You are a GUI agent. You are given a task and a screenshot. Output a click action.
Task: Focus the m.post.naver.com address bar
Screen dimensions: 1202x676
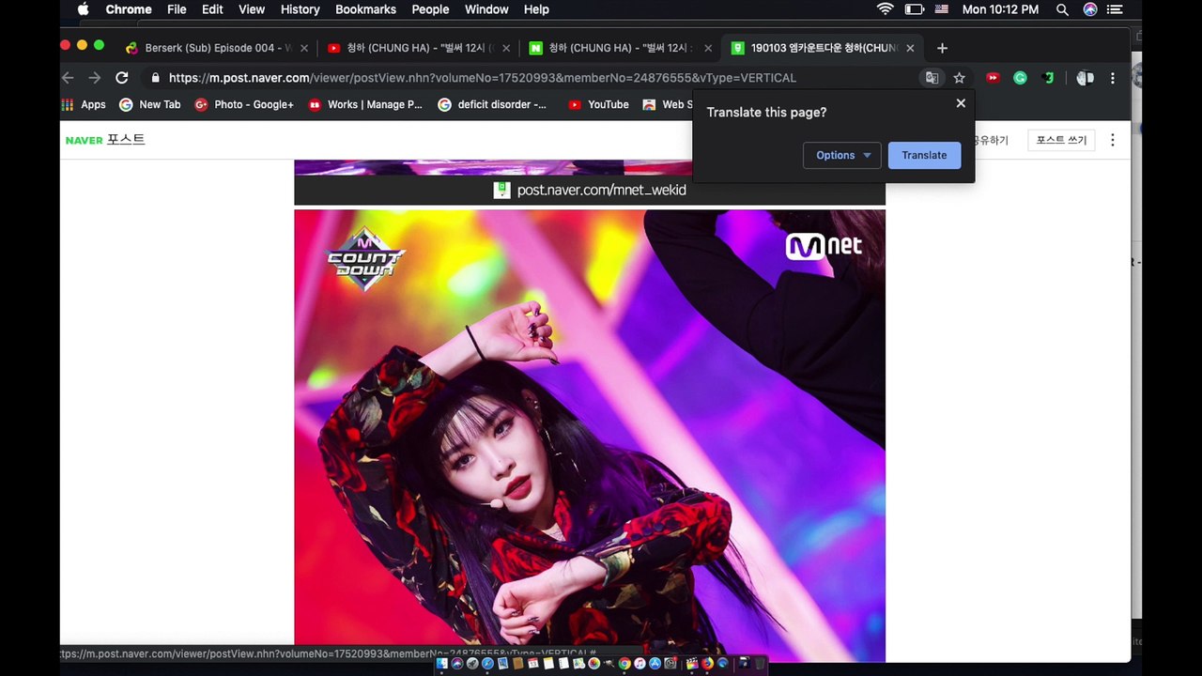pos(482,78)
